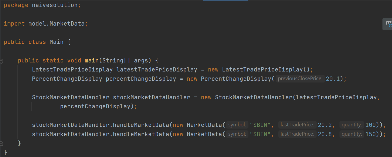Image resolution: width=392 pixels, height=157 pixels.
Task: Click the quantity hint showing 150
Action: [352, 134]
